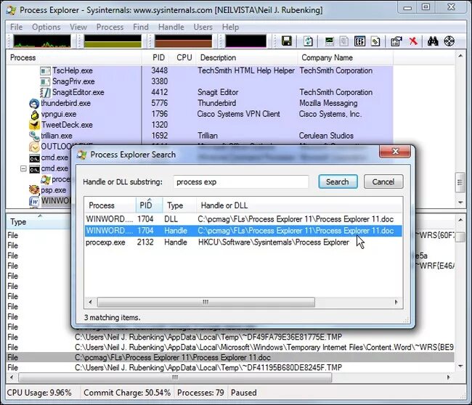
Task: Click the brown physical memory graph
Action: click(x=183, y=41)
